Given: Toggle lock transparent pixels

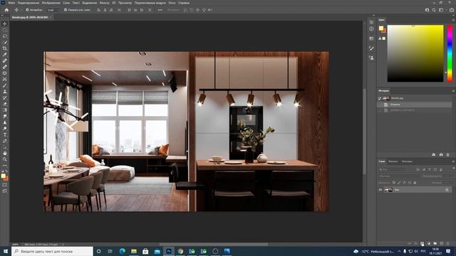Looking at the screenshot, I should tap(394, 183).
